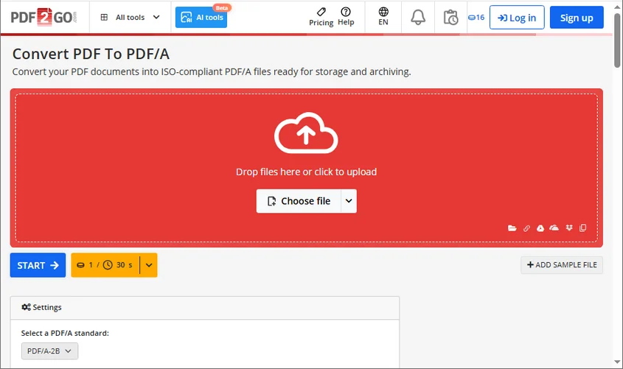This screenshot has width=623, height=369.
Task: Open the task history clipboard icon
Action: coord(450,17)
